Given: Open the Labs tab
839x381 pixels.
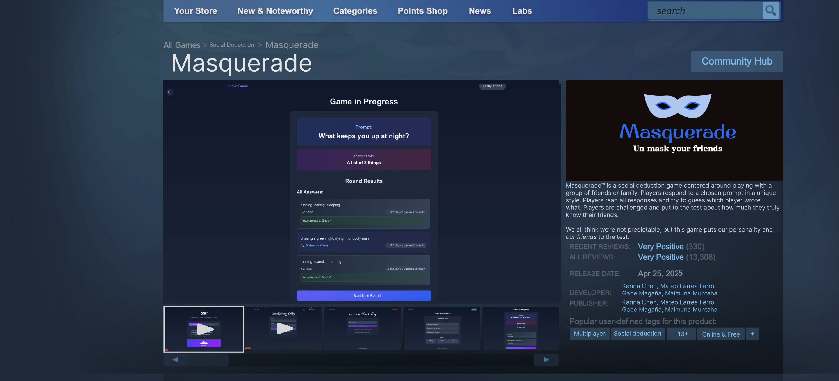Looking at the screenshot, I should pos(522,11).
